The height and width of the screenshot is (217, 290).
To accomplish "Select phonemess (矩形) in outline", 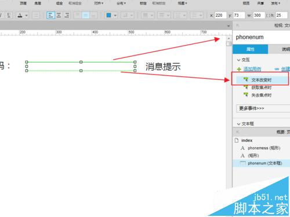I will coord(264,148).
